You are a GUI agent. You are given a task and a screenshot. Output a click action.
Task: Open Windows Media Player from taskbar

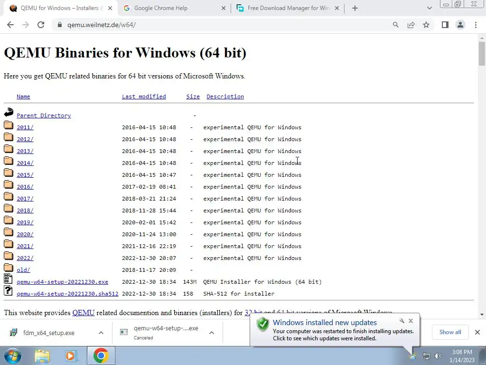point(71,355)
